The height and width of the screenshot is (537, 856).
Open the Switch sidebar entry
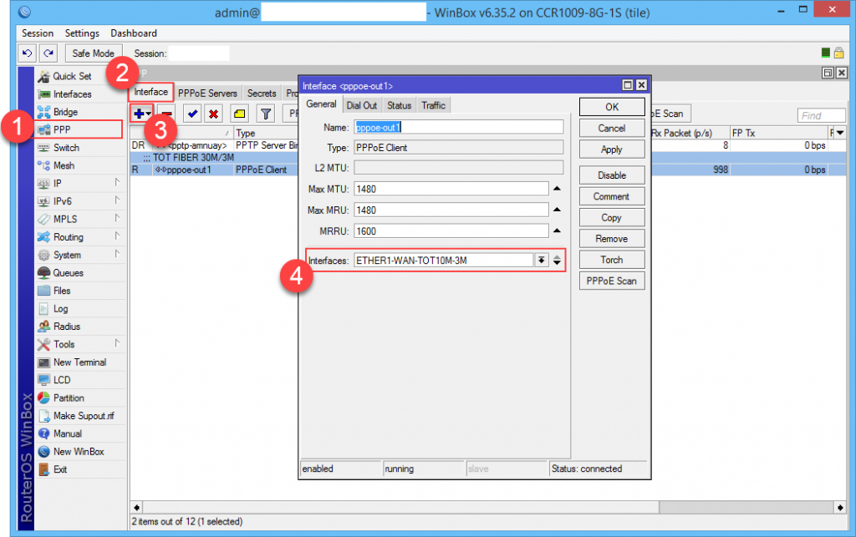[x=66, y=148]
